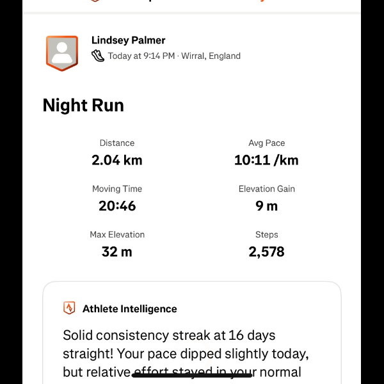
Task: Select the Moving Time label
Action: click(x=117, y=189)
